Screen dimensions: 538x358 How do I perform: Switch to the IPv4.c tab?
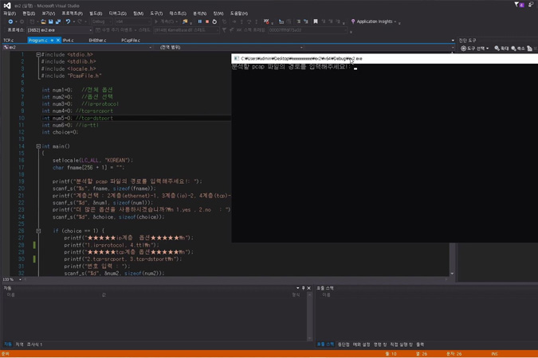69,41
